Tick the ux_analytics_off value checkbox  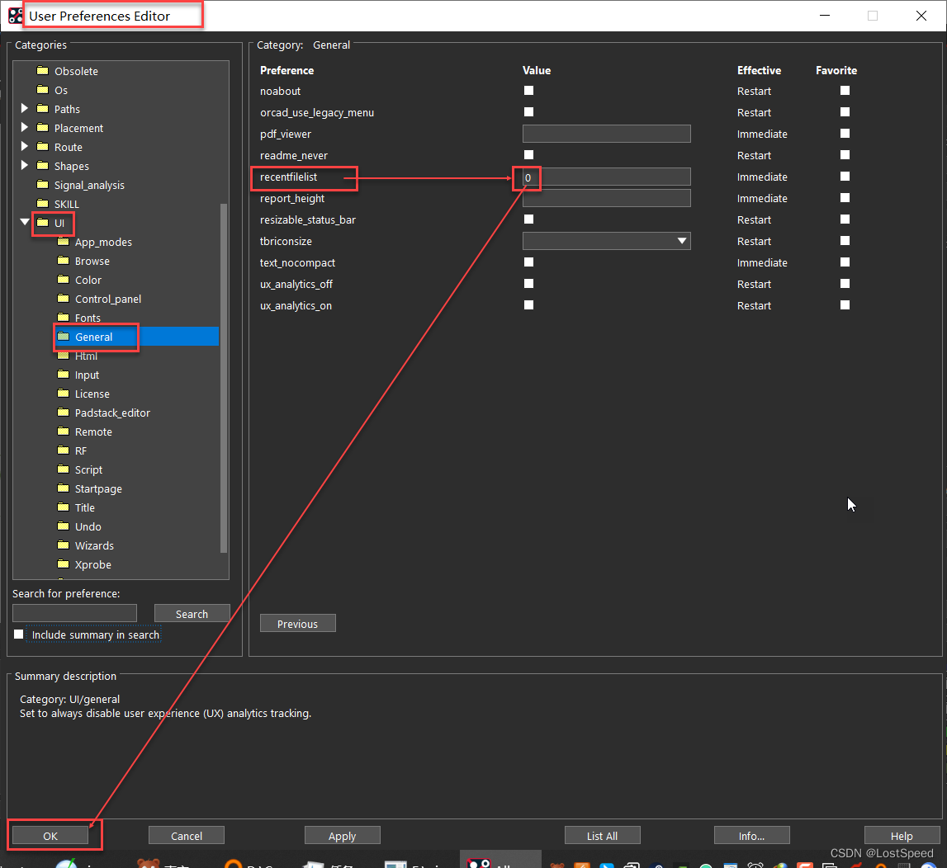(x=528, y=284)
